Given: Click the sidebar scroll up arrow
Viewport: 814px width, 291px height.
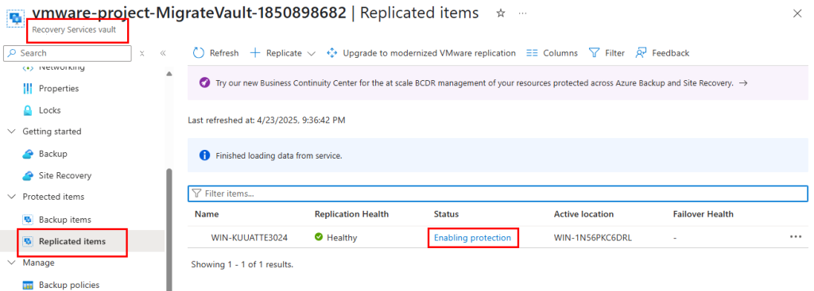Looking at the screenshot, I should pos(169,74).
